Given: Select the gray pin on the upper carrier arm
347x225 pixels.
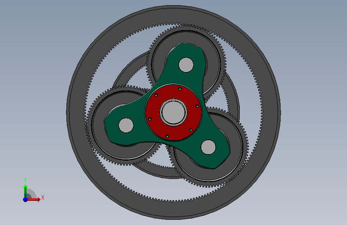Looking at the screenshot, I should pyautogui.click(x=186, y=65).
